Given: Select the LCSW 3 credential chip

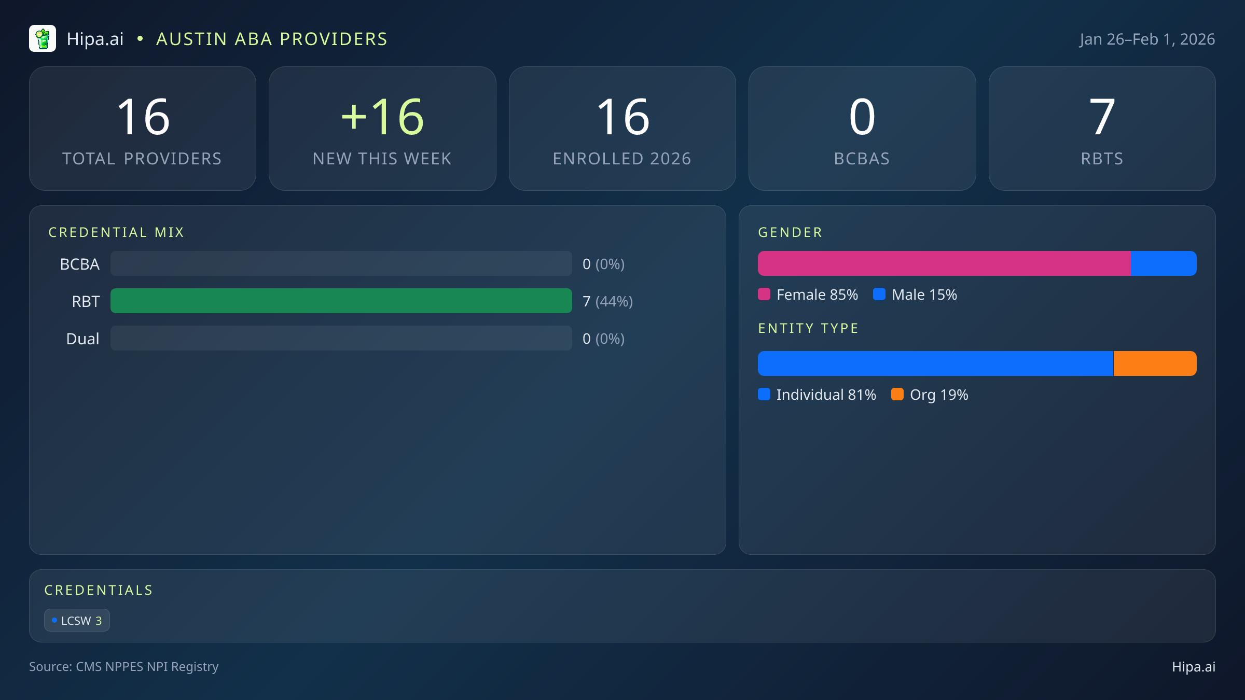Looking at the screenshot, I should pyautogui.click(x=77, y=620).
